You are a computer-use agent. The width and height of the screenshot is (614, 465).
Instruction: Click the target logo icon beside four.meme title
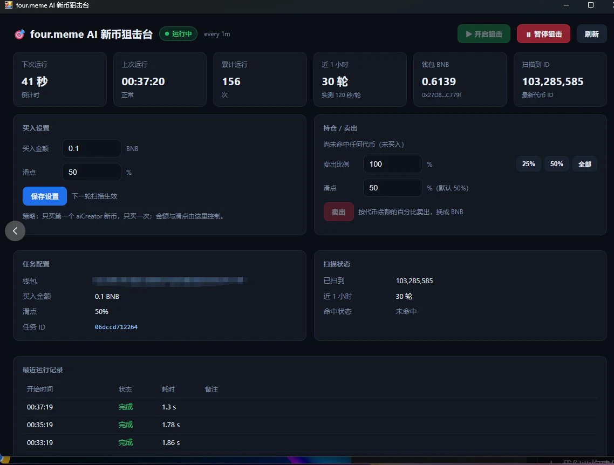pyautogui.click(x=19, y=34)
